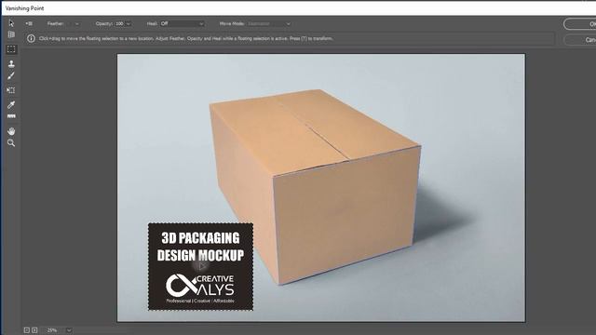
Task: Select the Hand tool
Action: 11,131
